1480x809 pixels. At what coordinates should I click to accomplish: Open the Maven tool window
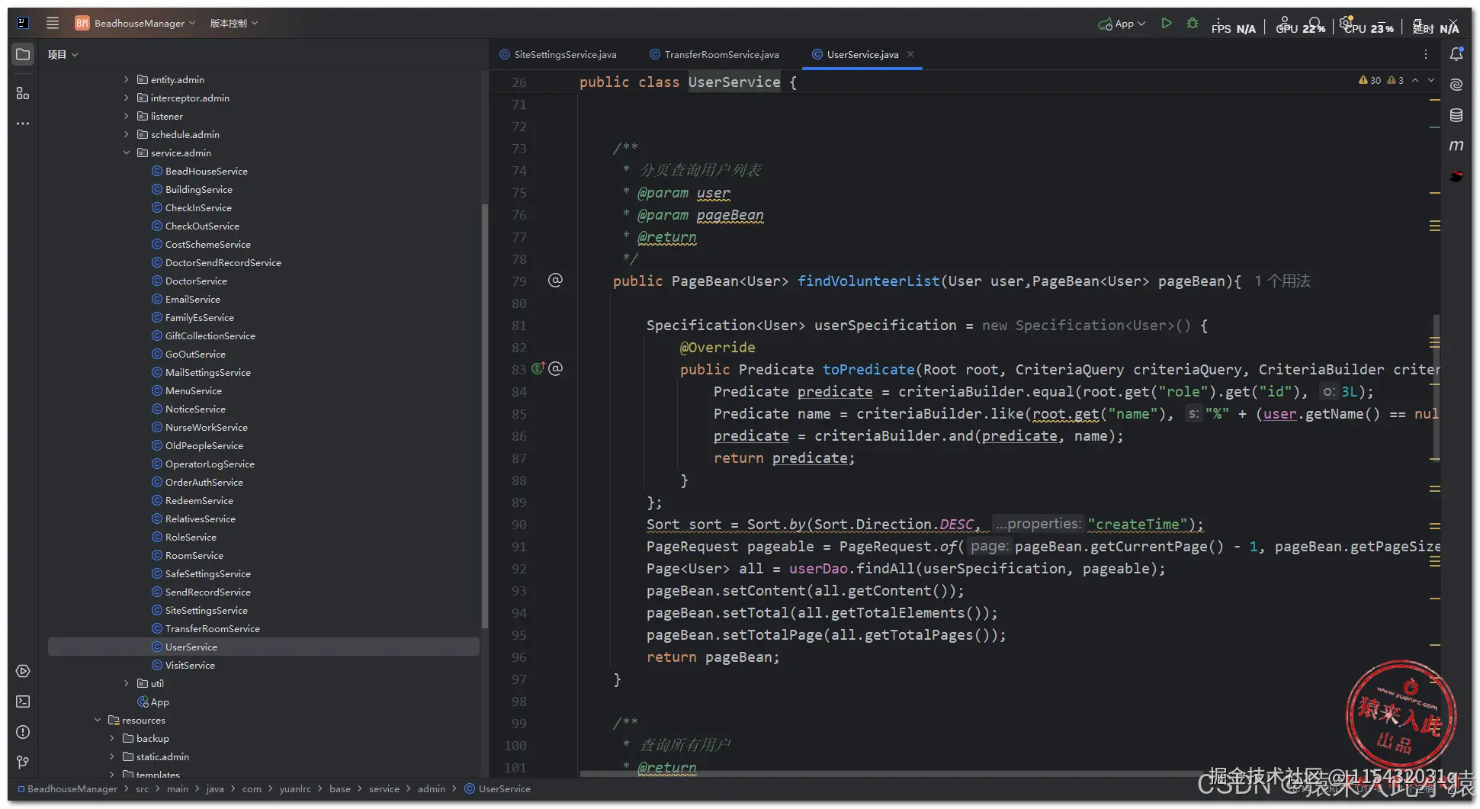click(1456, 146)
